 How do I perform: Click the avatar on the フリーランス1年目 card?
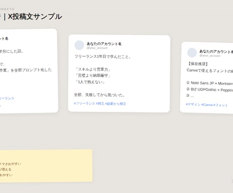[x=80, y=45]
